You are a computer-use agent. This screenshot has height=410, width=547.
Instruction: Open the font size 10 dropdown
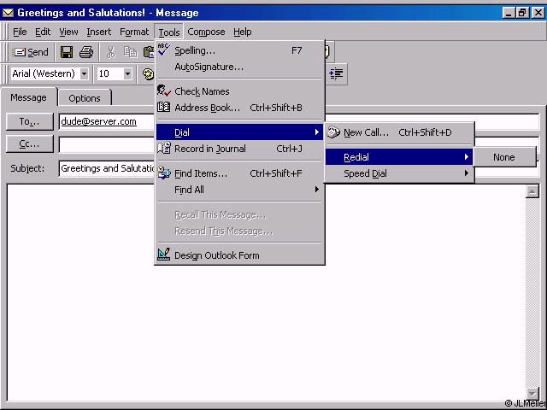127,74
